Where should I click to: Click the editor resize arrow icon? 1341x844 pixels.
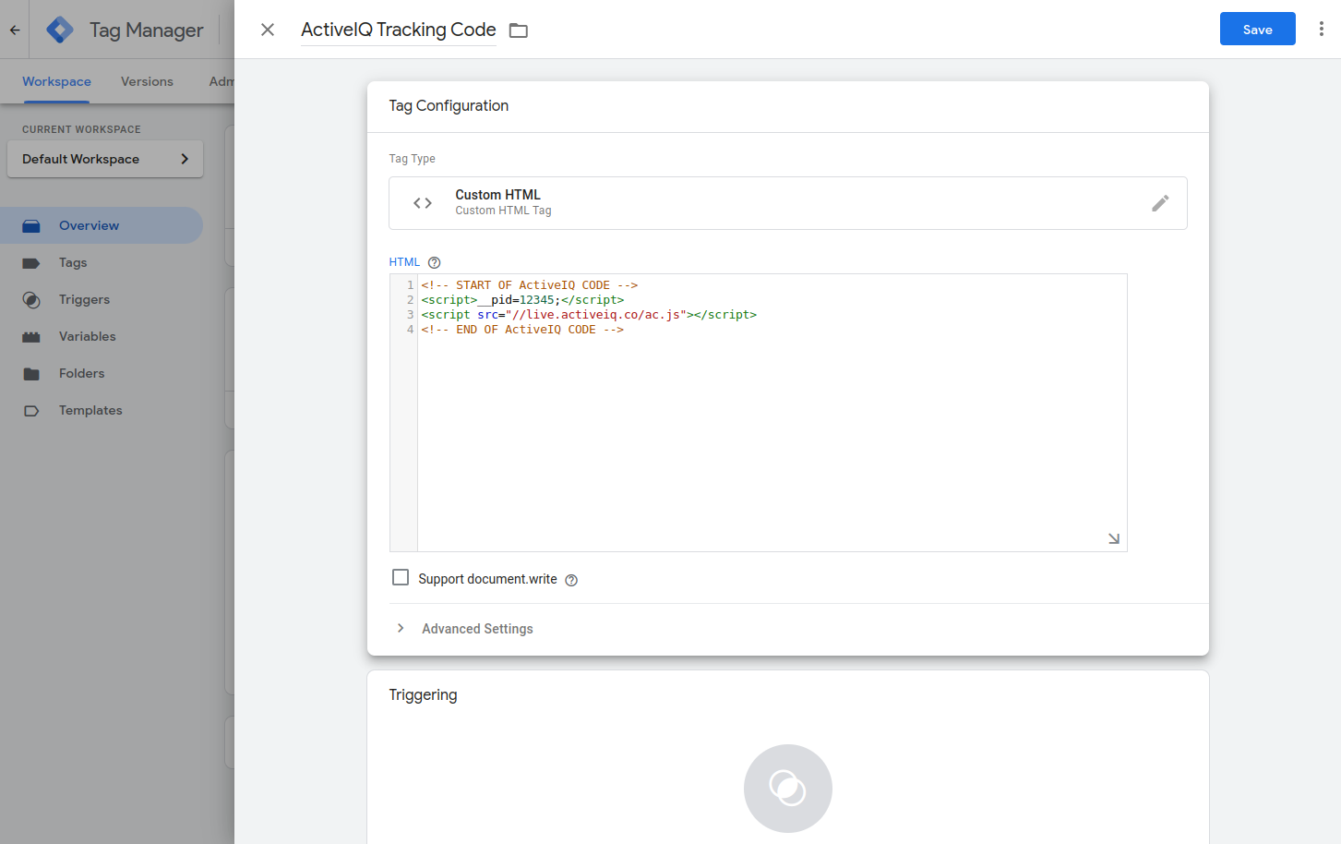pyautogui.click(x=1114, y=538)
